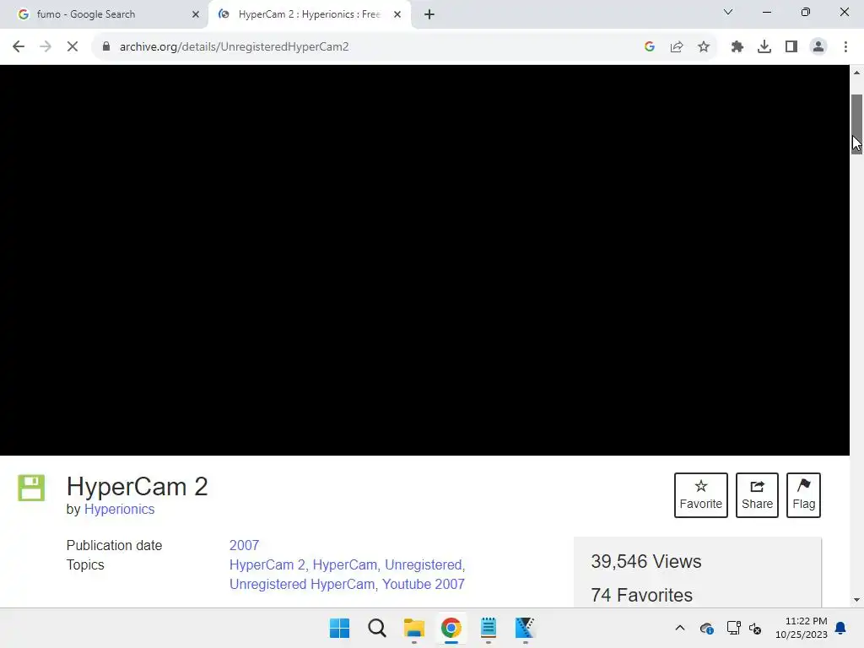The height and width of the screenshot is (648, 864).
Task: Click the Chrome taskbar icon
Action: (x=451, y=628)
